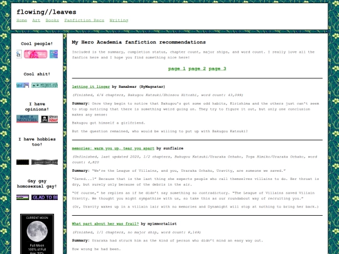Click the Make a Neocities badge

27,119
